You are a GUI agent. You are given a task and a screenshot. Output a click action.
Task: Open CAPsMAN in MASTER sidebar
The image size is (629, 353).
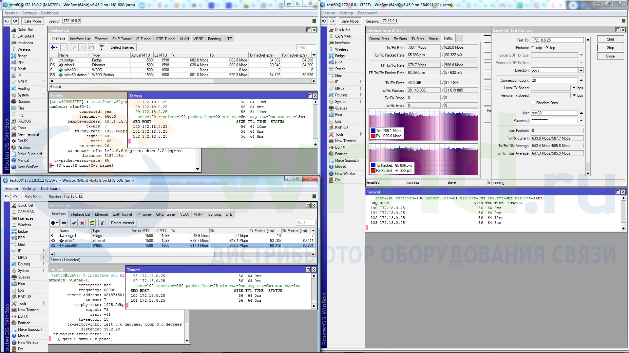pos(26,36)
